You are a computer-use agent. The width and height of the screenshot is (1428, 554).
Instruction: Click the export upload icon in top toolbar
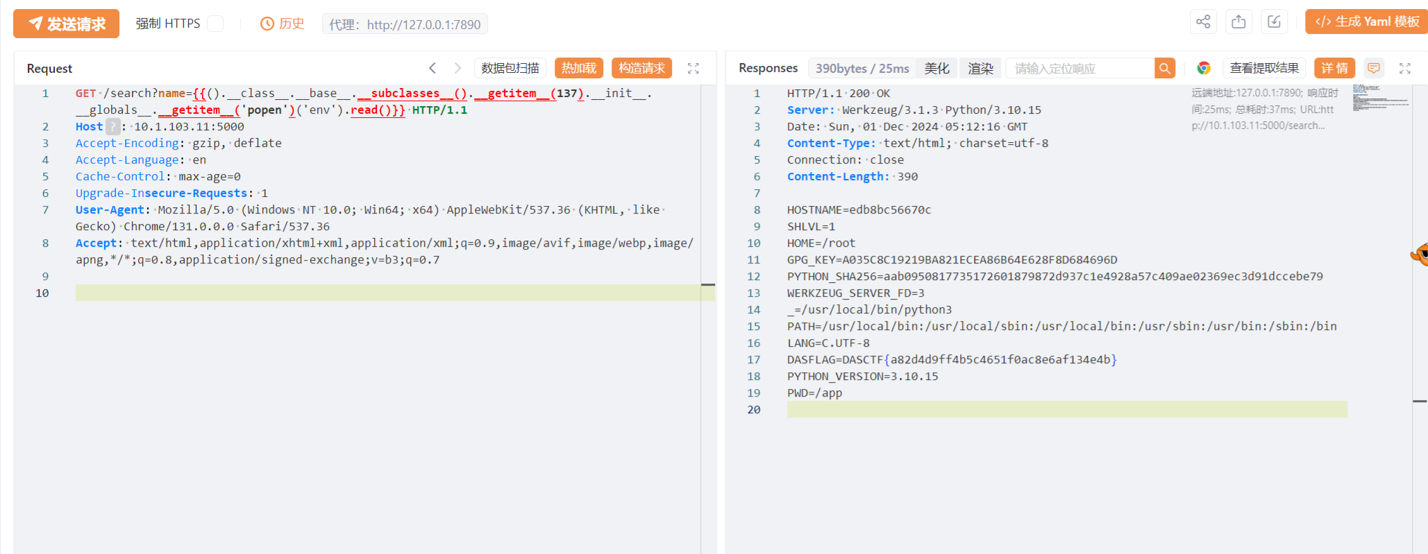(x=1238, y=22)
